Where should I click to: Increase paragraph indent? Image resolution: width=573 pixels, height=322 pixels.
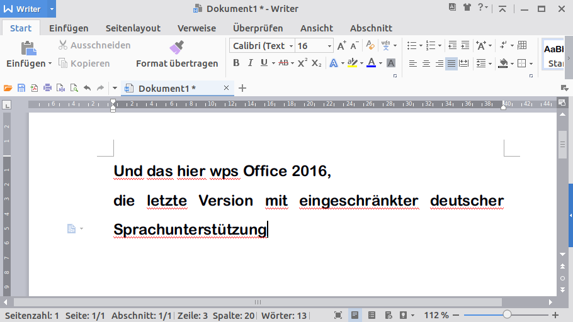[465, 45]
